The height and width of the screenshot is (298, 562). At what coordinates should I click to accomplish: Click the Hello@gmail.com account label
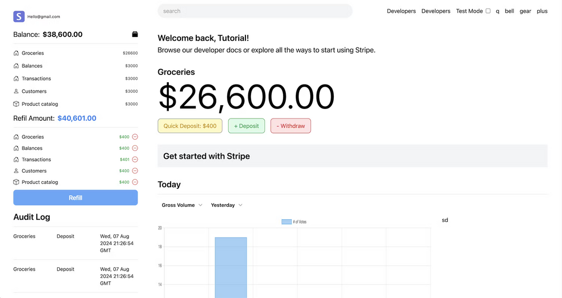44,16
